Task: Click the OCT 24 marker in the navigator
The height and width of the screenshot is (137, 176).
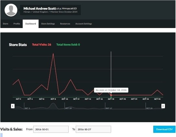Action: point(149,108)
